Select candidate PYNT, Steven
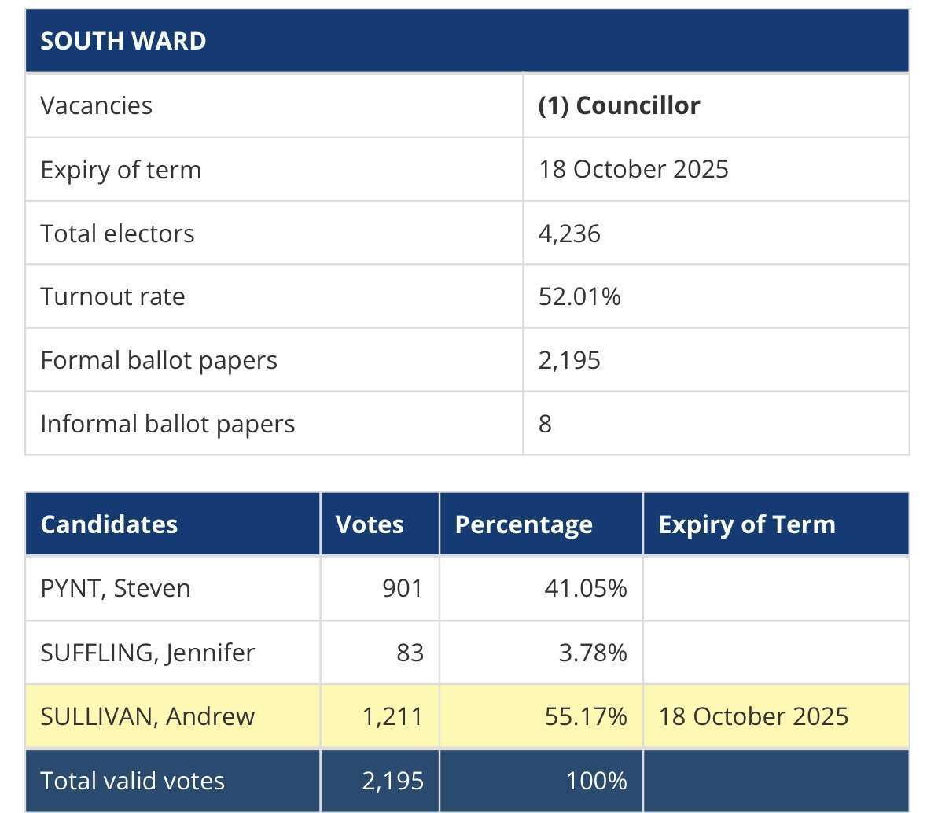This screenshot has width=927, height=813. 116,589
